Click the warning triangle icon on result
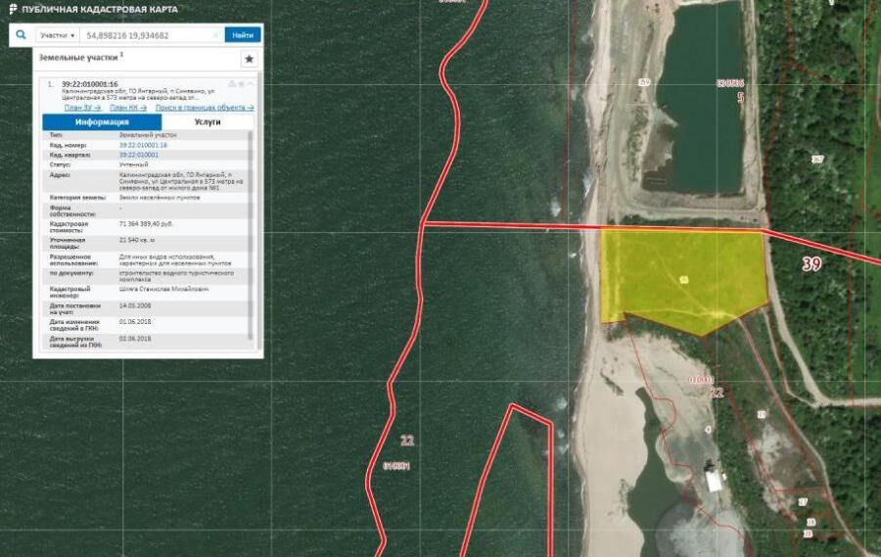Viewport: 881px width, 557px height. [x=232, y=84]
